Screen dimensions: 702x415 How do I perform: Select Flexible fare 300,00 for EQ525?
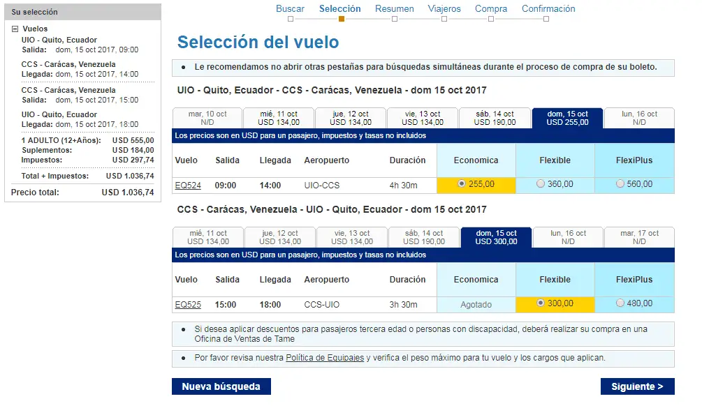click(x=541, y=303)
